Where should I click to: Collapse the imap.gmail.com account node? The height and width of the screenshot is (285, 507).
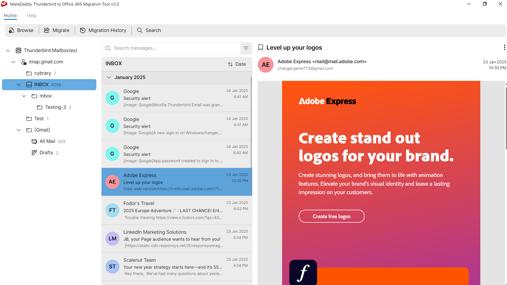[13, 62]
